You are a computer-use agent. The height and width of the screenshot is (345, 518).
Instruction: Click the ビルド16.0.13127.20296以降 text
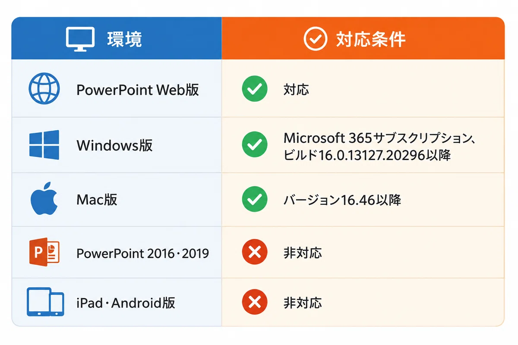[x=367, y=155]
